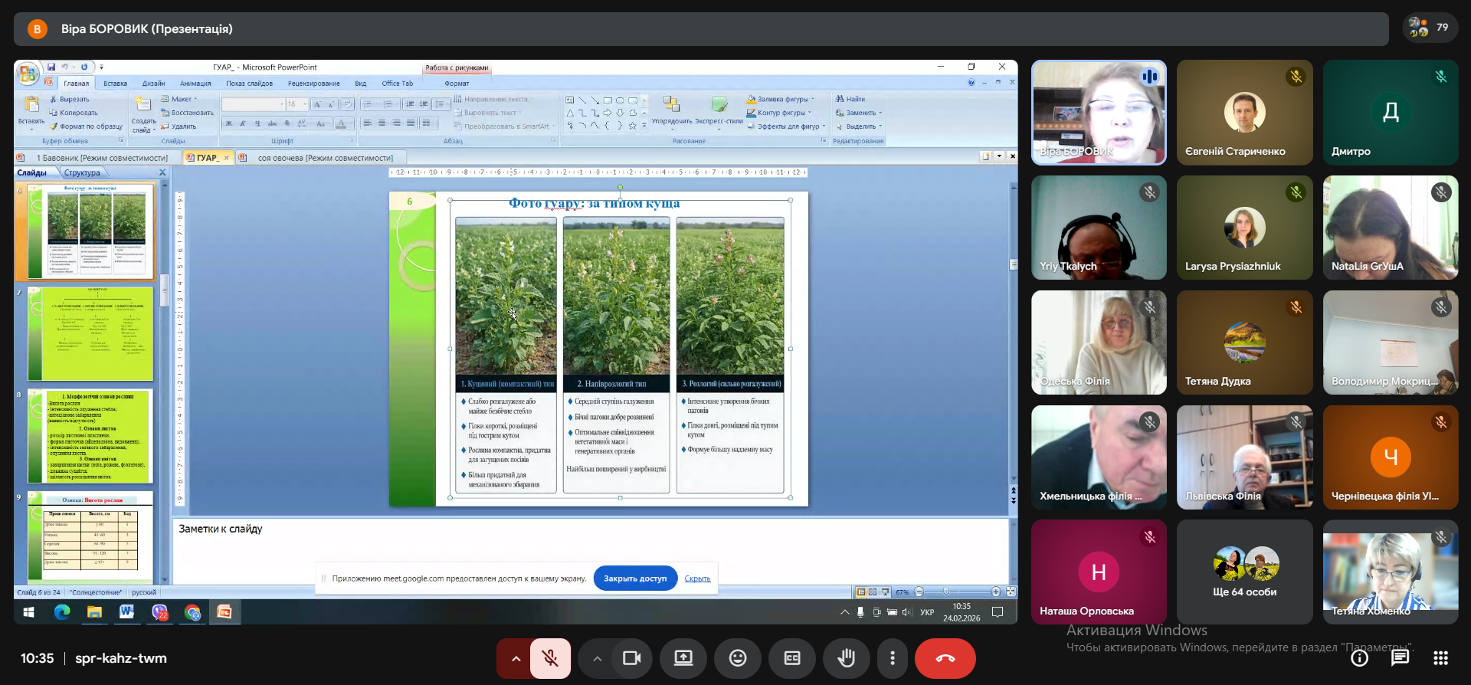Toggle the camera on or off
The width and height of the screenshot is (1471, 685).
[x=632, y=658]
